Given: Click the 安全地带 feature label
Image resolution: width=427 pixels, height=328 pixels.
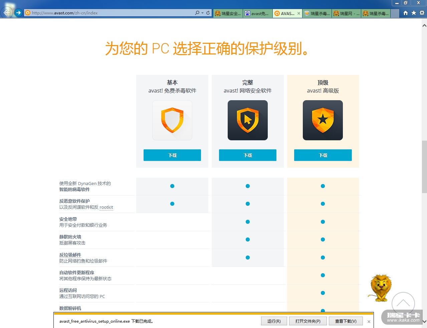Looking at the screenshot, I should pyautogui.click(x=68, y=219).
